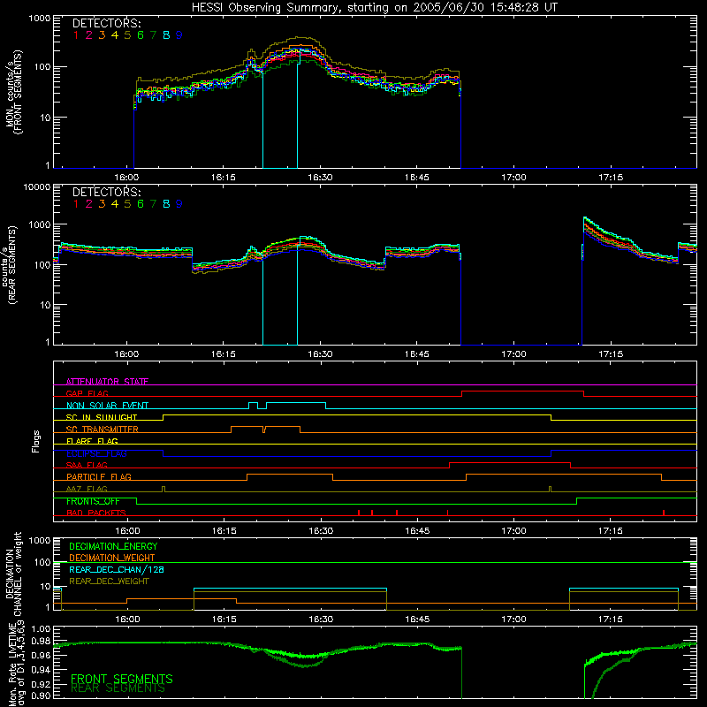
Task: Select red detector 1 in front segments legend
Action: 76,35
